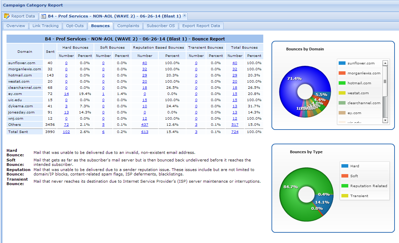Switch to the Overview tab
The image size is (399, 243).
pos(16,26)
